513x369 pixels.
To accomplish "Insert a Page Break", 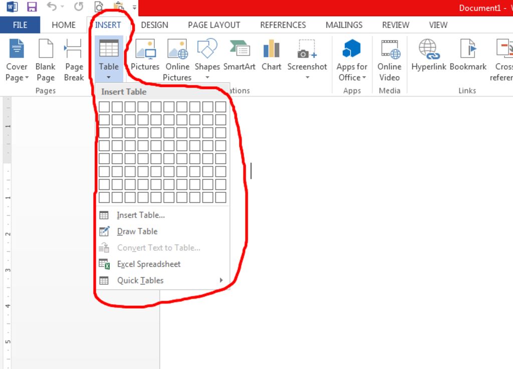I will click(74, 60).
